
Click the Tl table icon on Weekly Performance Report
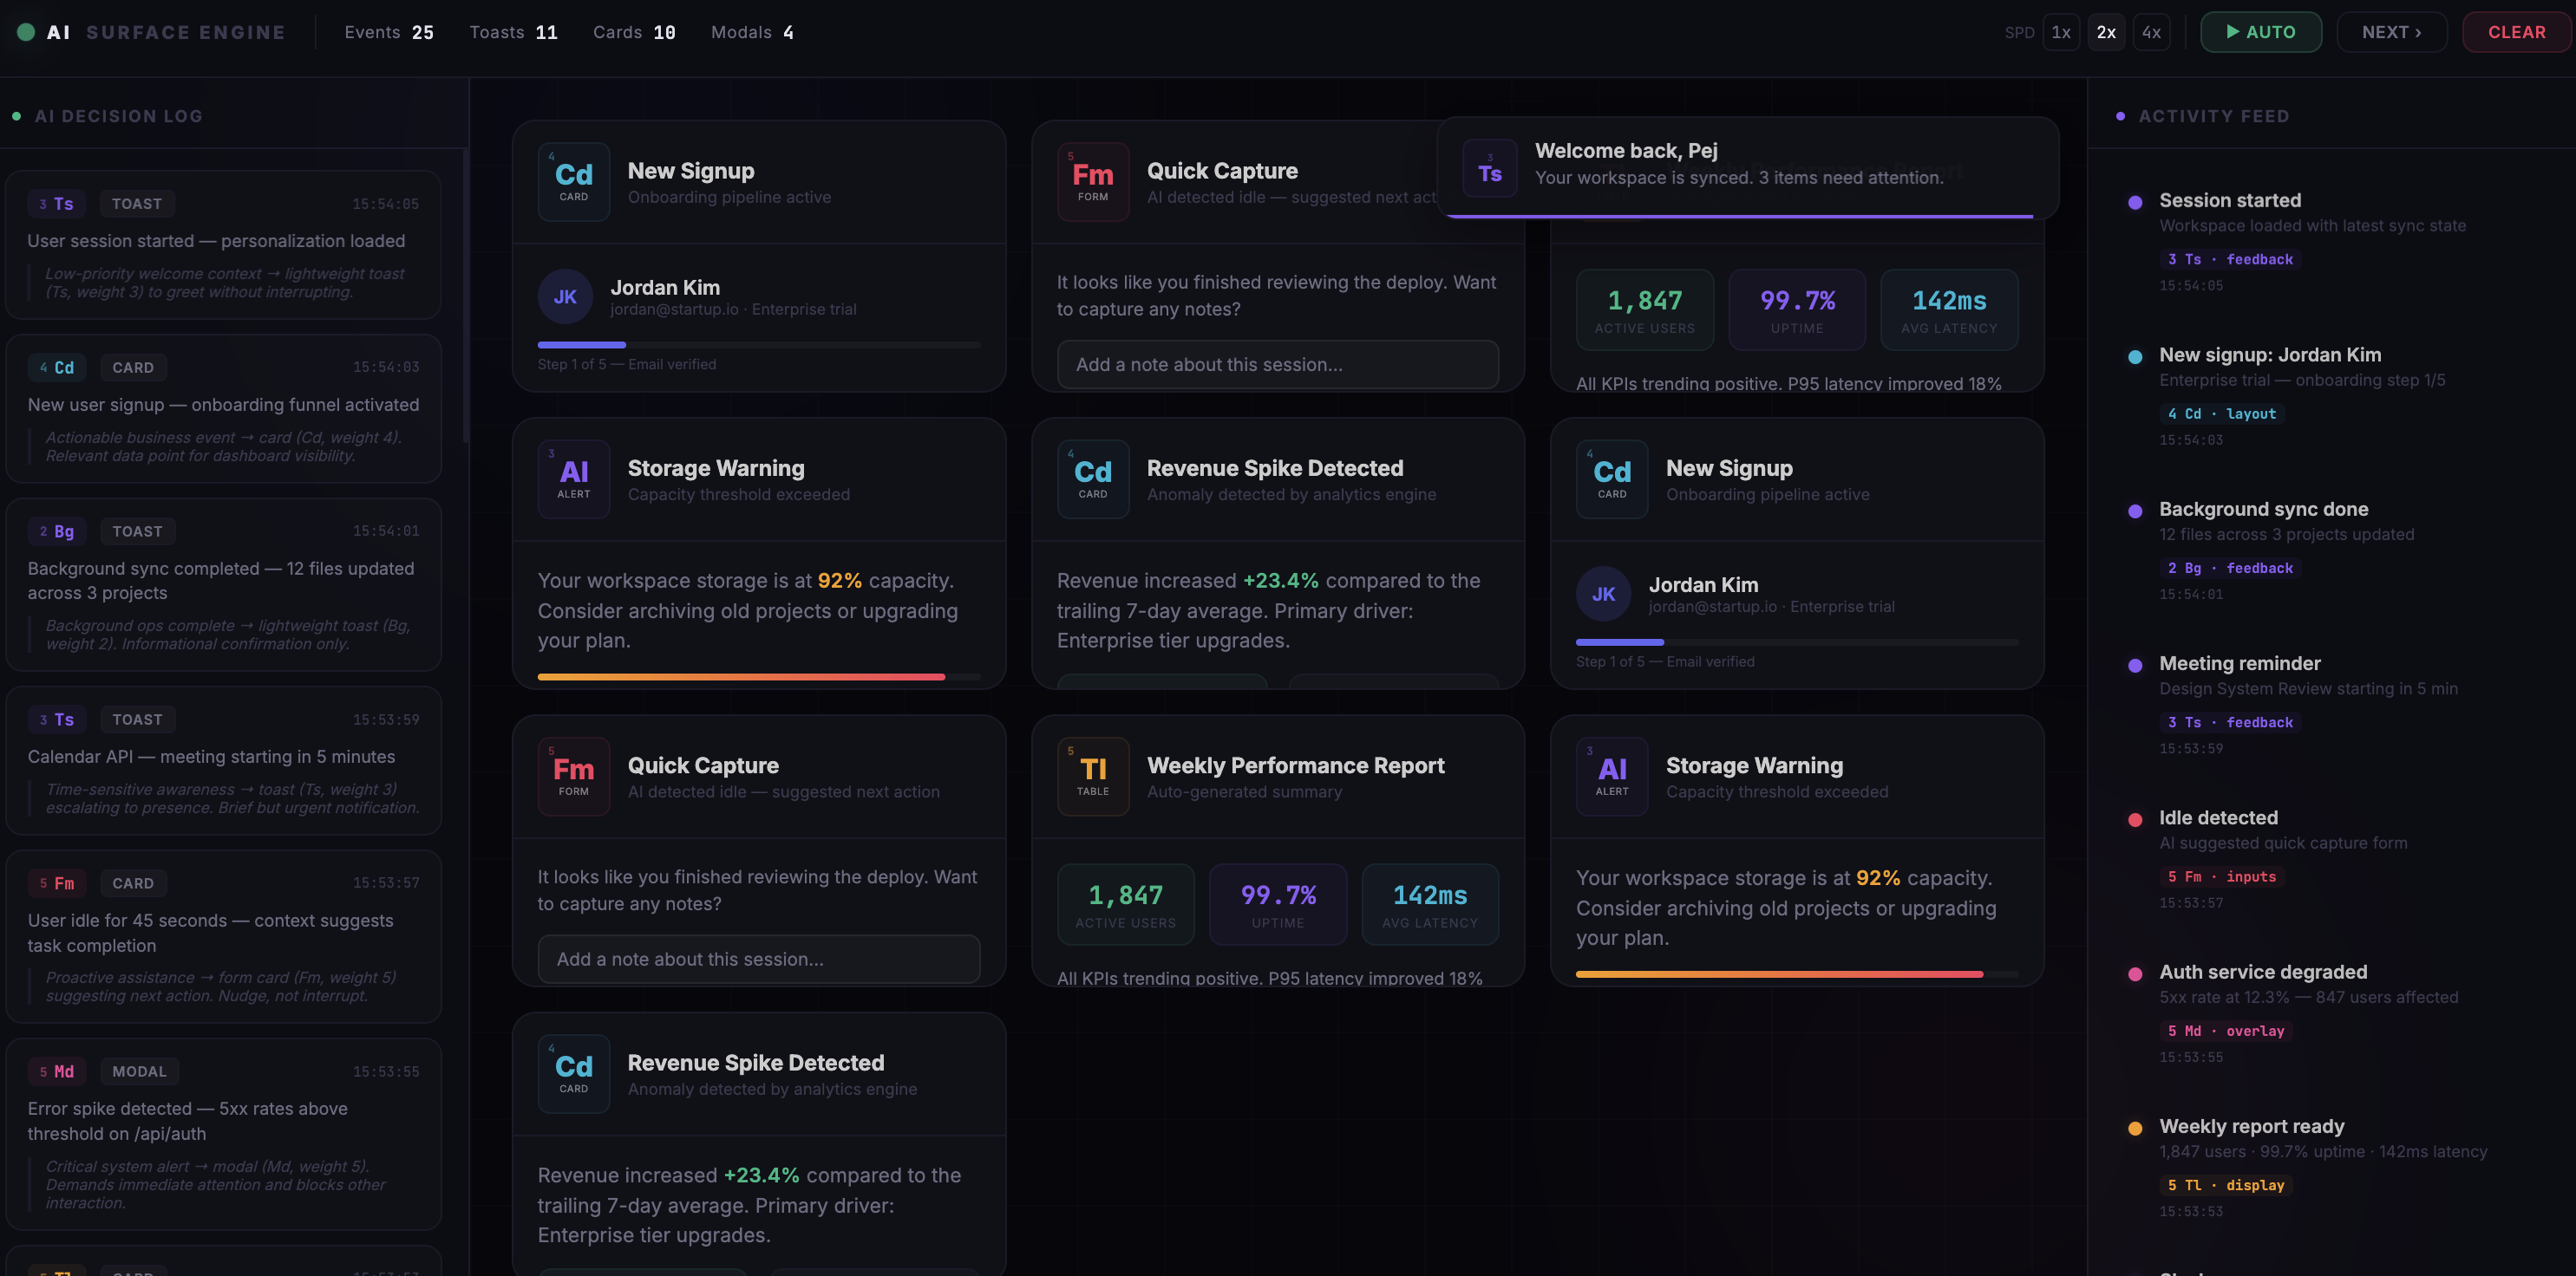[1093, 777]
